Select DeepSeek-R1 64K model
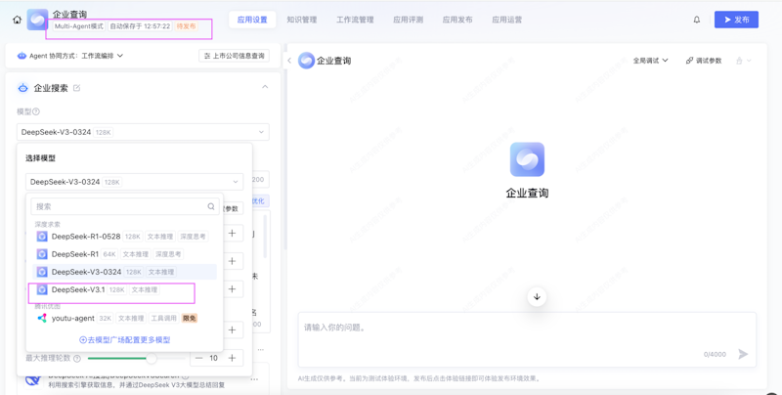 pyautogui.click(x=125, y=254)
